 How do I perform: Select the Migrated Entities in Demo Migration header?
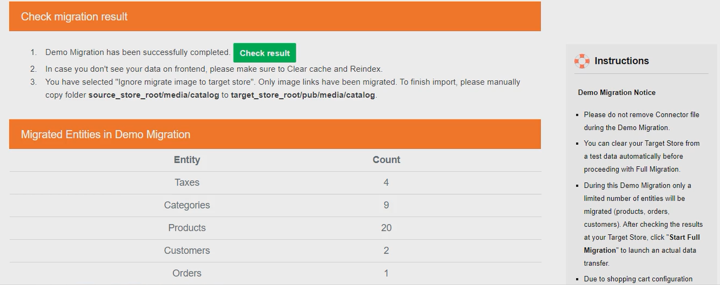tap(275, 135)
